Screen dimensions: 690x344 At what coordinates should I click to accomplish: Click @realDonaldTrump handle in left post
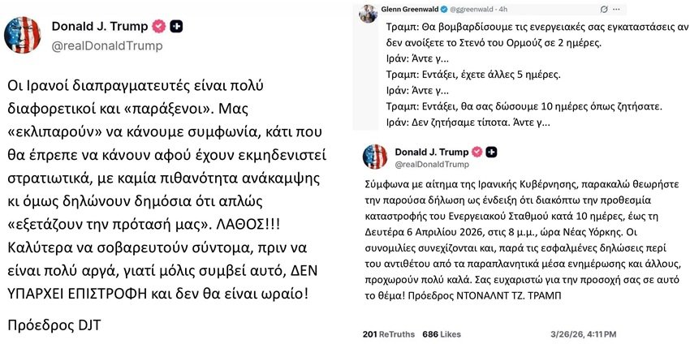(x=106, y=45)
